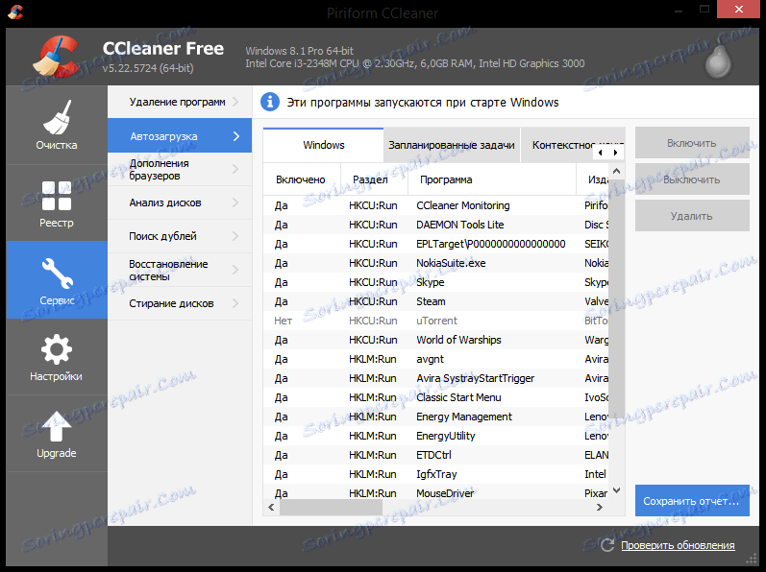Select CCleaner Monitoring row
This screenshot has height=572, width=766.
436,205
